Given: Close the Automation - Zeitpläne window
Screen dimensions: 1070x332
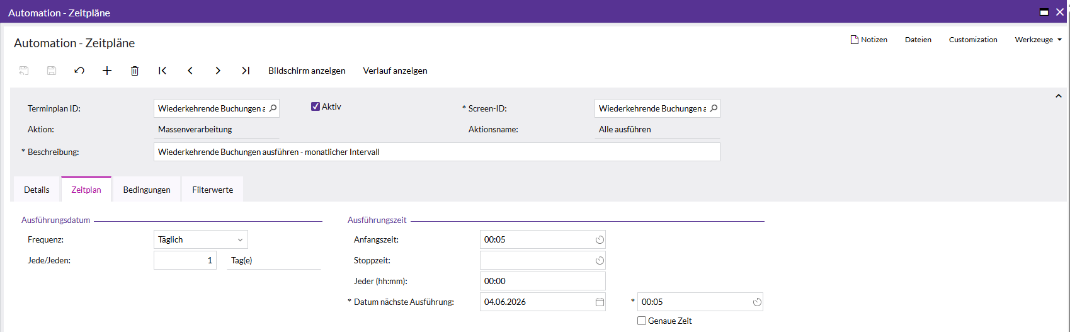Looking at the screenshot, I should coord(1060,12).
